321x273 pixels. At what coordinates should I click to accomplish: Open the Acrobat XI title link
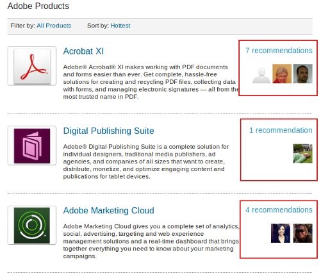(x=83, y=51)
